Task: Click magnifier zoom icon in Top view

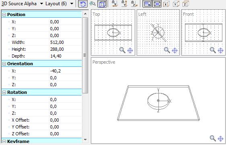Action: 122,50
